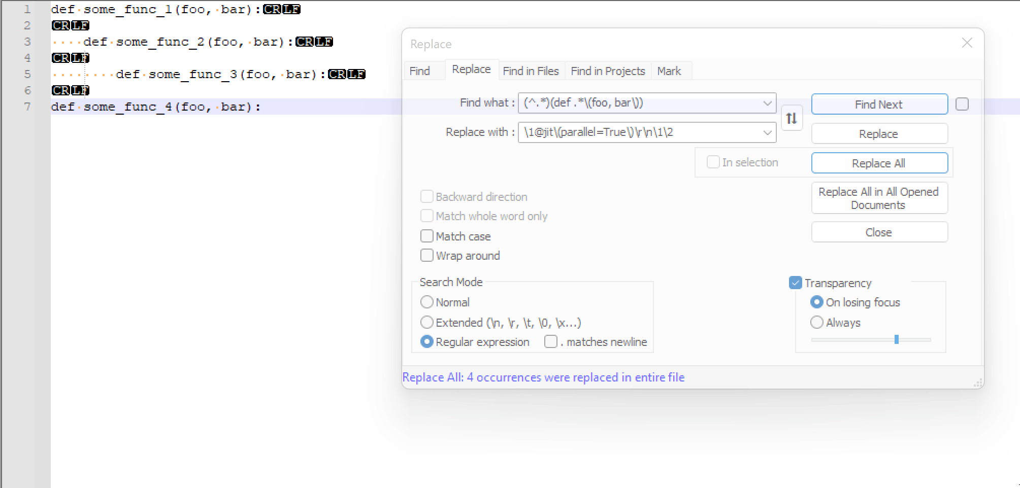Open the Mark tab

(x=669, y=71)
